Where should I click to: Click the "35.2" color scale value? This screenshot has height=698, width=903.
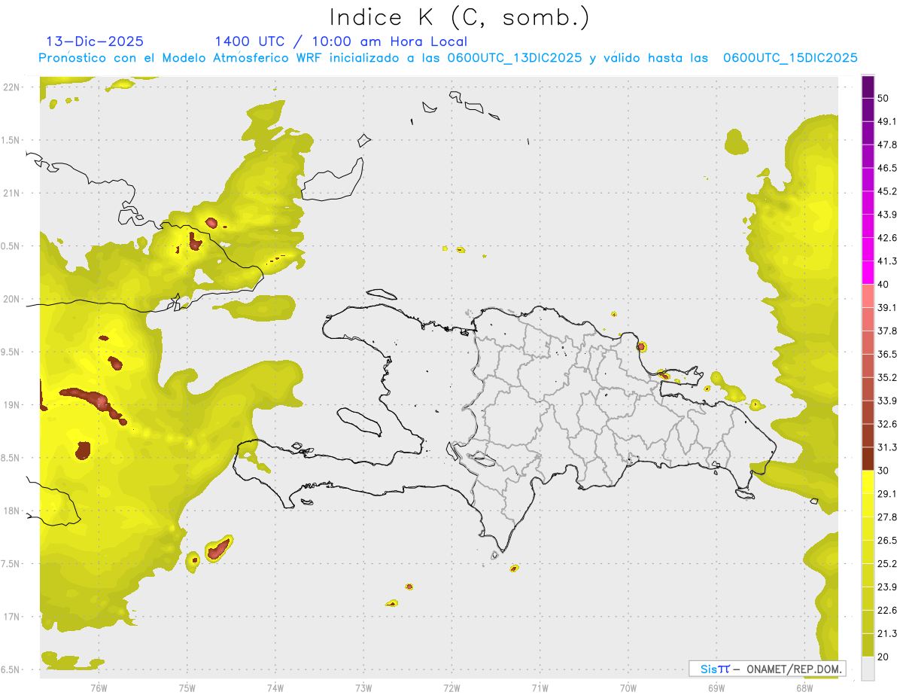886,377
